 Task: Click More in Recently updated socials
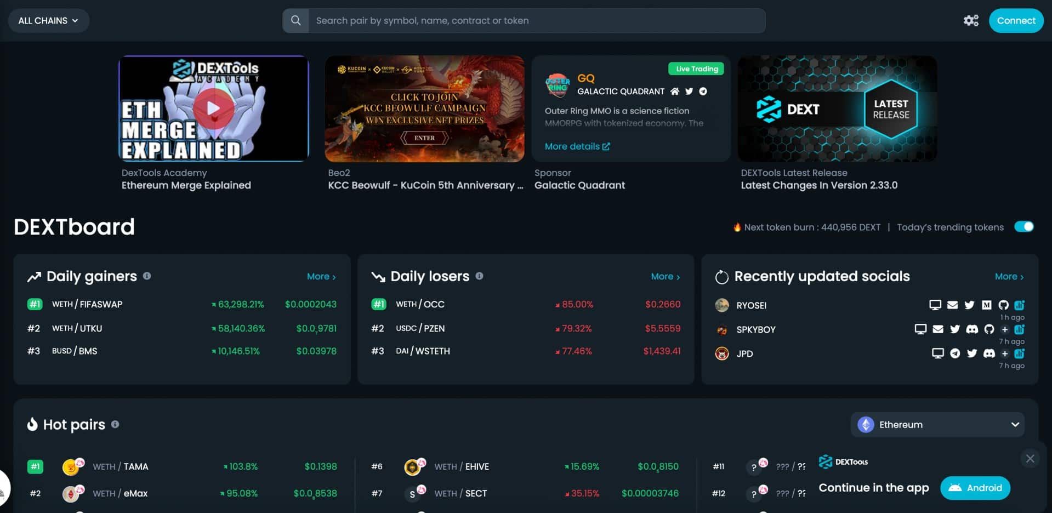click(x=1009, y=276)
